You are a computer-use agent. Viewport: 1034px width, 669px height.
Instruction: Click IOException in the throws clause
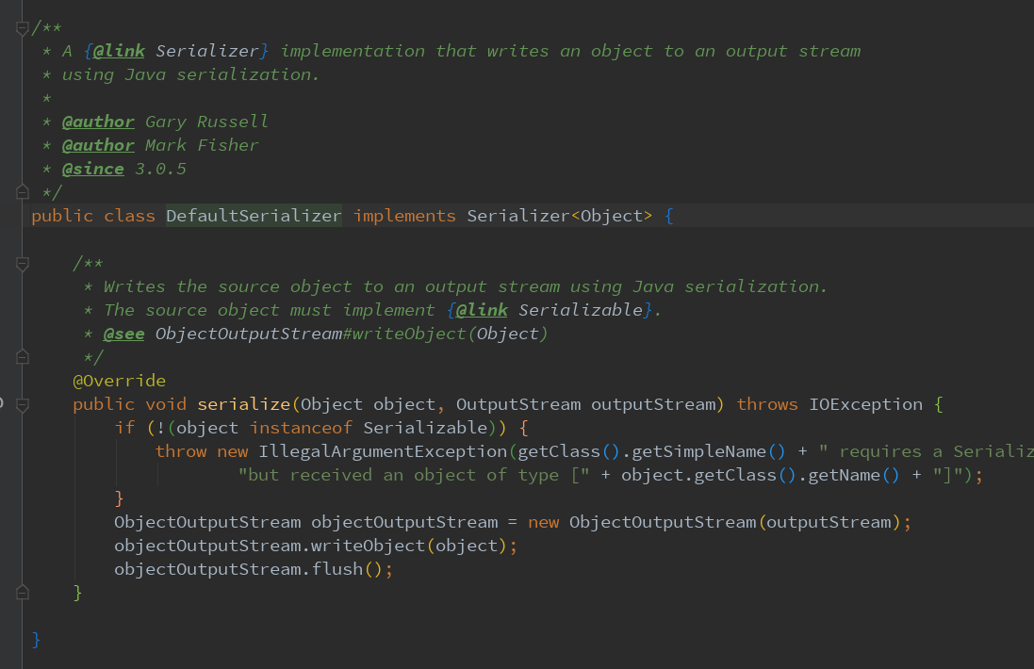pos(865,404)
